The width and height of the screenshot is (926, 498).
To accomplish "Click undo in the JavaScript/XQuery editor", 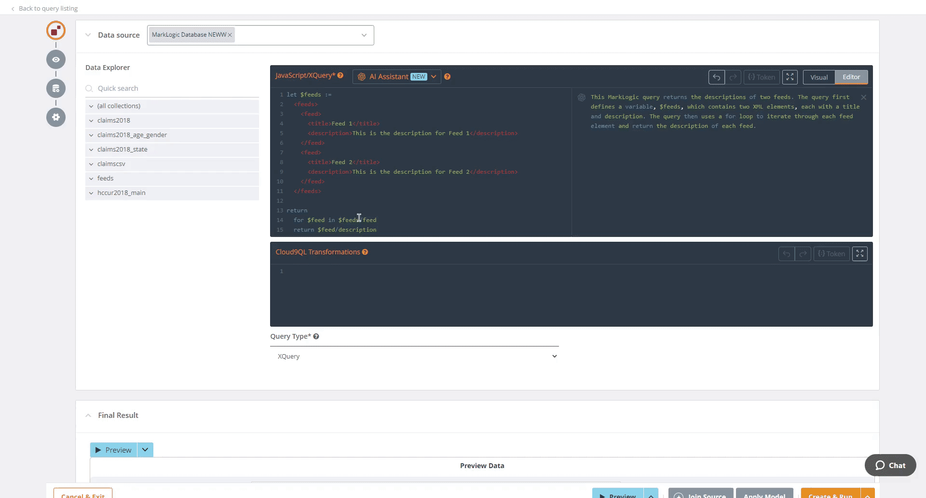I will (x=716, y=77).
